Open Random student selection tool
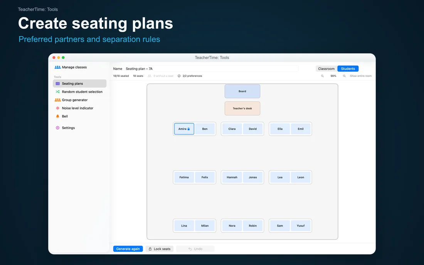 coord(82,92)
